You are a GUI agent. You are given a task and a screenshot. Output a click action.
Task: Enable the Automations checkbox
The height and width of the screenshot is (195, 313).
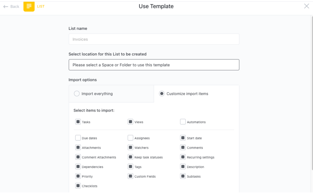click(183, 122)
